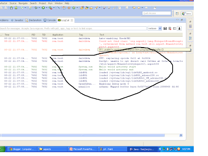
Task: Expand the External Tools dropdown arrow
Action: (54, 8)
